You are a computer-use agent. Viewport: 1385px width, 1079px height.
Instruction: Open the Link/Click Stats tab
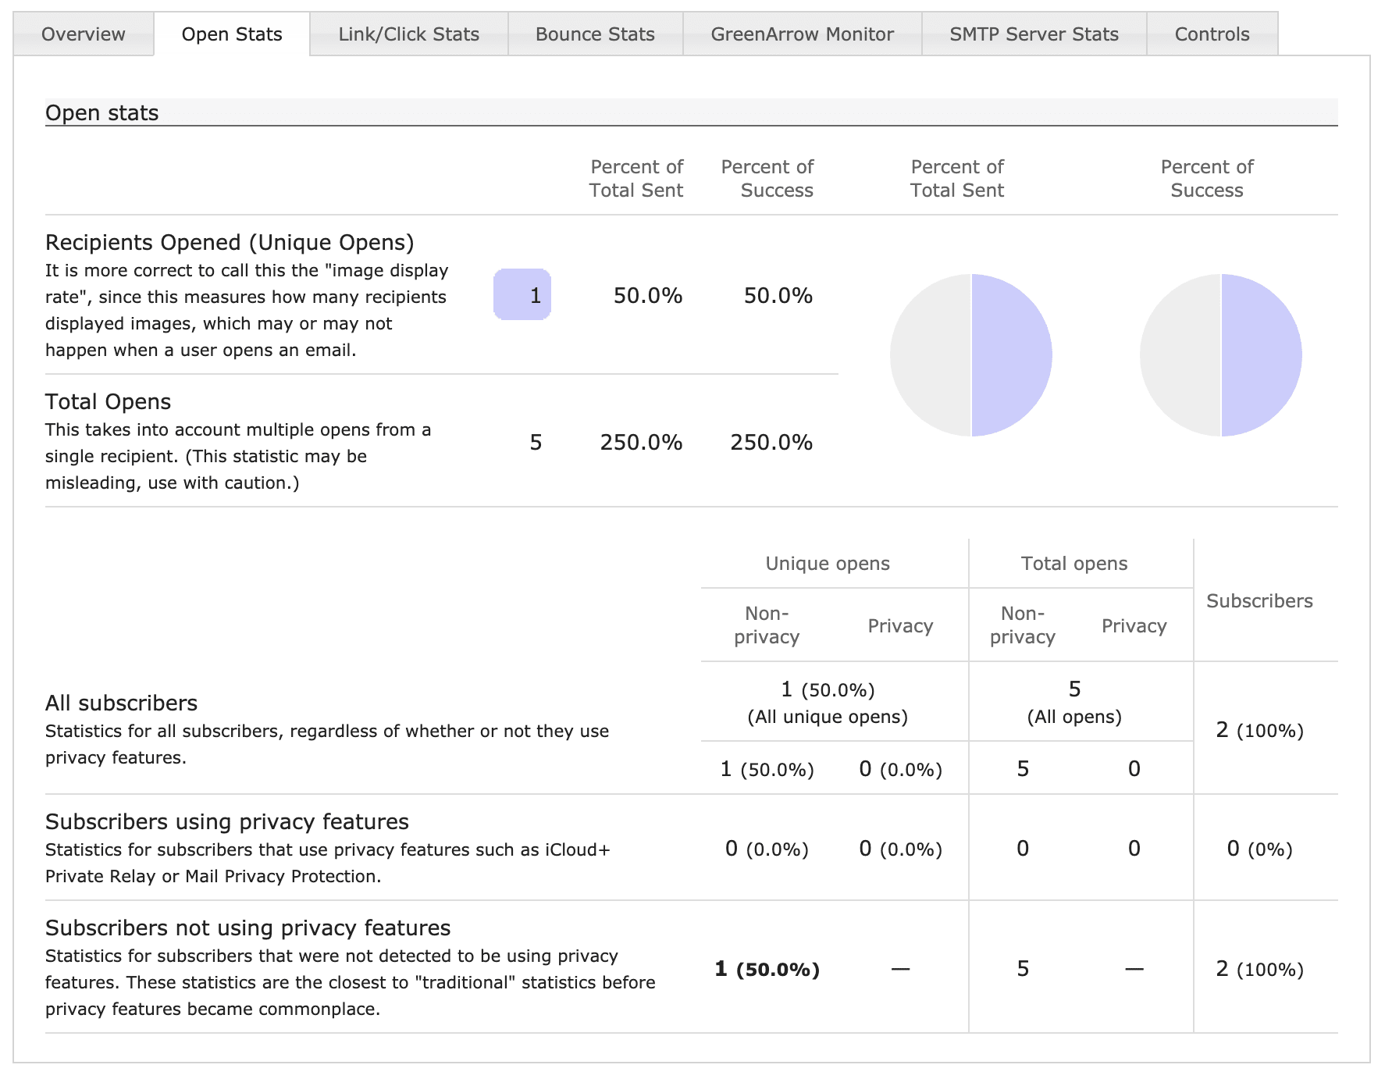408,34
